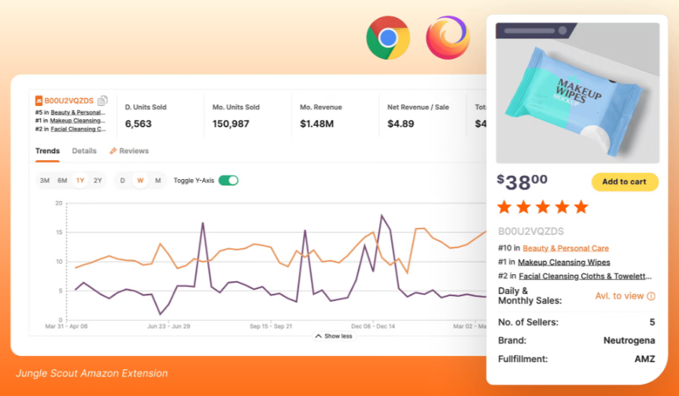The image size is (679, 396).
Task: Click the Sep 15 - Sep 21 axis label
Action: (x=271, y=326)
